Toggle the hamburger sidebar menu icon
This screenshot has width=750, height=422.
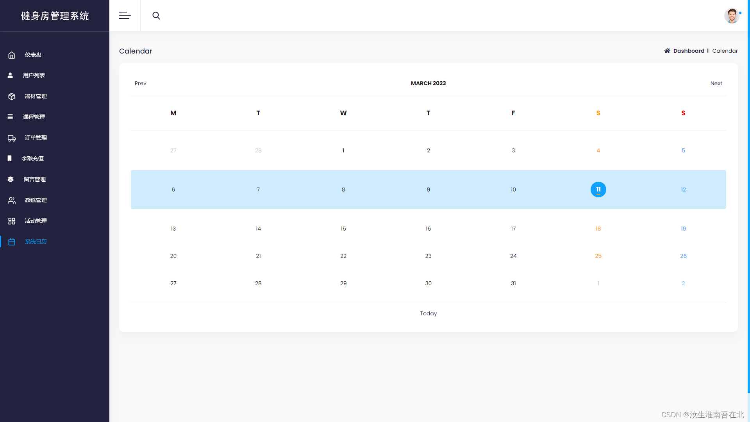[125, 16]
